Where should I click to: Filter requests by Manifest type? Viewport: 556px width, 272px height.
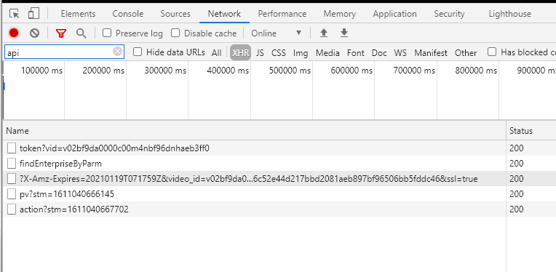tap(431, 53)
